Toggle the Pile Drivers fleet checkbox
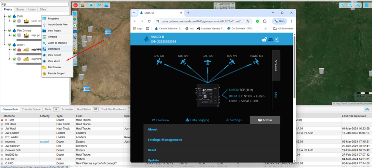This screenshot has height=168, width=372. [9, 30]
